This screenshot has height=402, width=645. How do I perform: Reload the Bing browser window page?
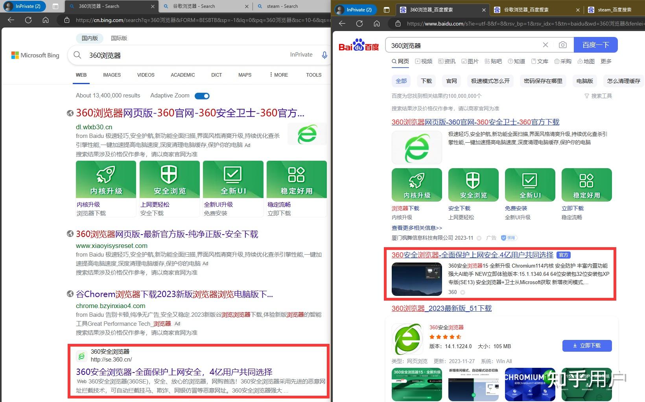tap(28, 20)
